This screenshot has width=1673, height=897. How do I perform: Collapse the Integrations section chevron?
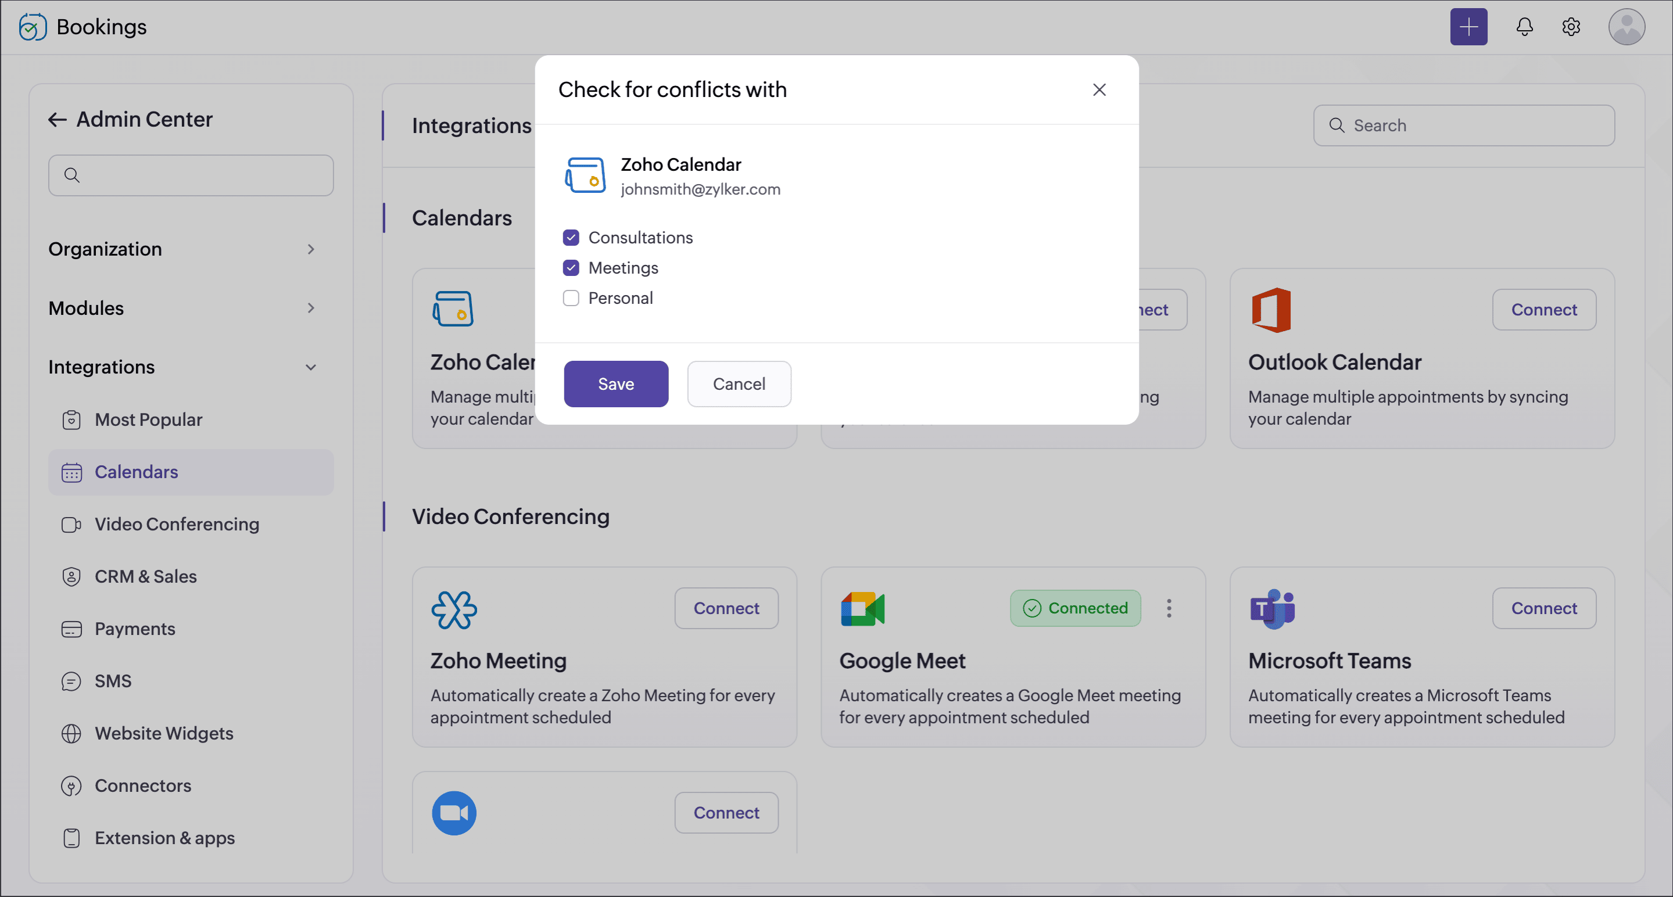tap(311, 367)
